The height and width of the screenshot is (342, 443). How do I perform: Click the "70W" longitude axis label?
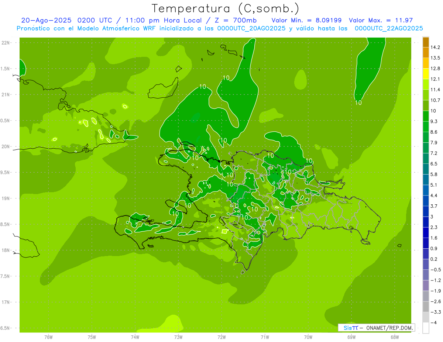[308, 336]
